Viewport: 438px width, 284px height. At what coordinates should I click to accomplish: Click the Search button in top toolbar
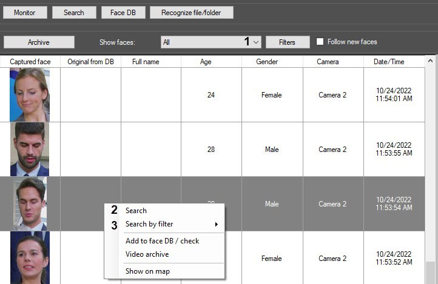click(x=74, y=13)
